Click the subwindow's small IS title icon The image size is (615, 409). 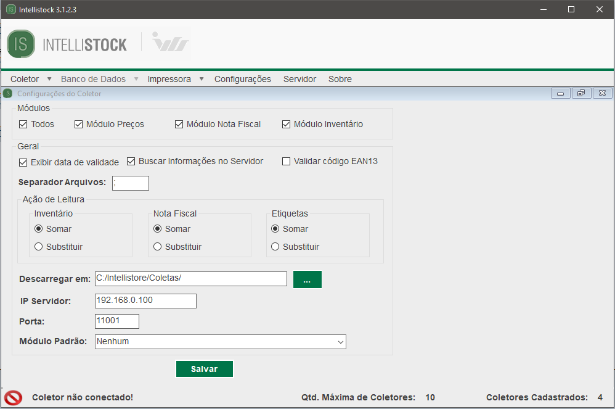7,94
